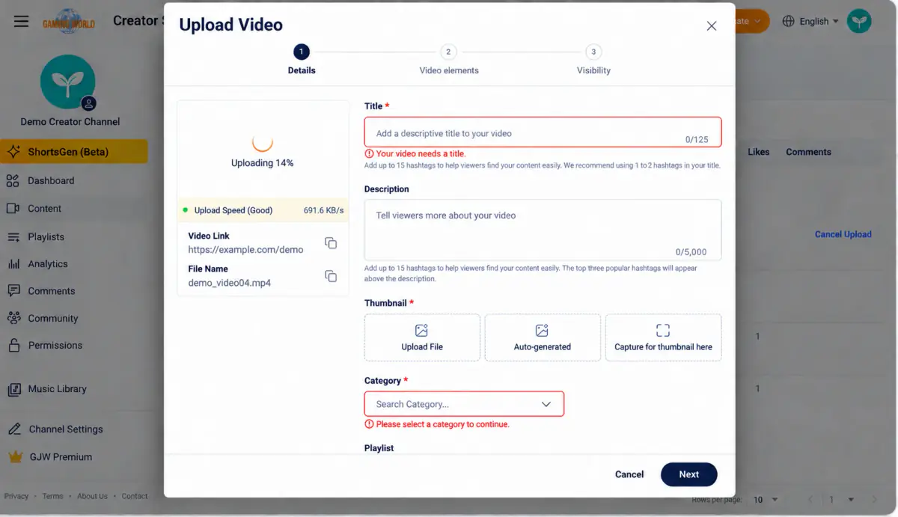The image size is (898, 517).
Task: Click the Likes column header
Action: point(759,152)
